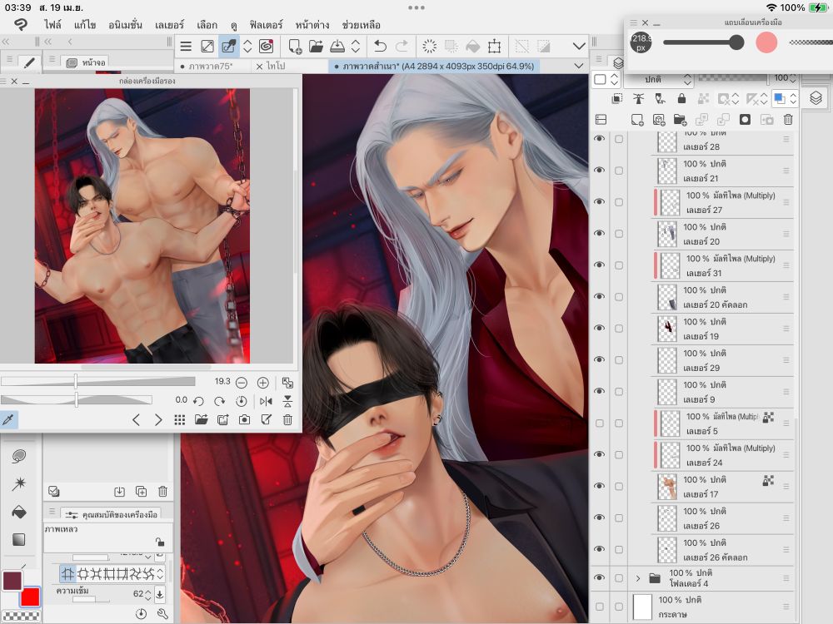833x624 pixels.
Task: Click the Undo arrow in the command bar
Action: pos(381,47)
